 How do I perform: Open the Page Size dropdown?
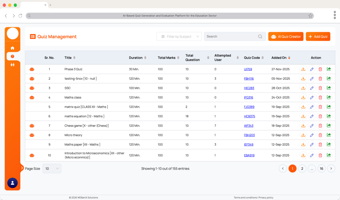pyautogui.click(x=52, y=169)
